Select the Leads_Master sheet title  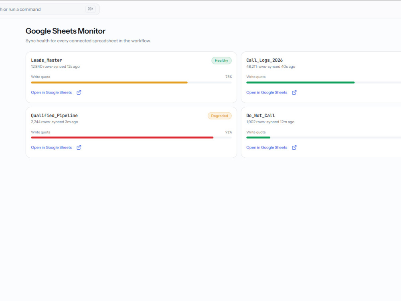pos(47,60)
